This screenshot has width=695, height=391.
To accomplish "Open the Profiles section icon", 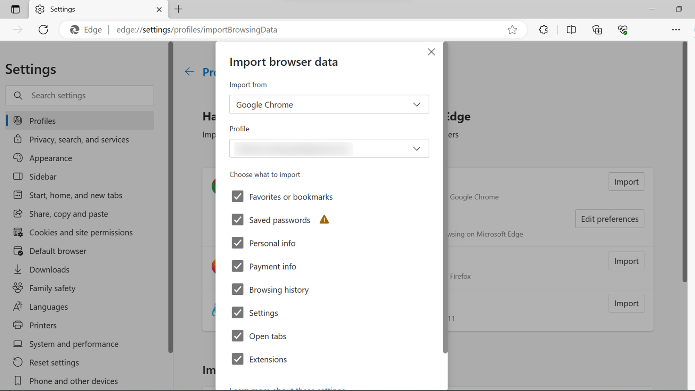I will pos(18,121).
